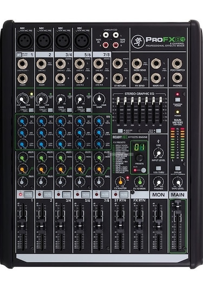Click the channel 7/8 Gain knob
203x290 pixels.
click(99, 99)
